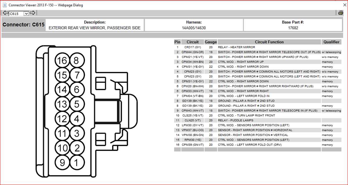Click pin 1 in connector diagram
The height and width of the screenshot is (185, 348).
77,163
